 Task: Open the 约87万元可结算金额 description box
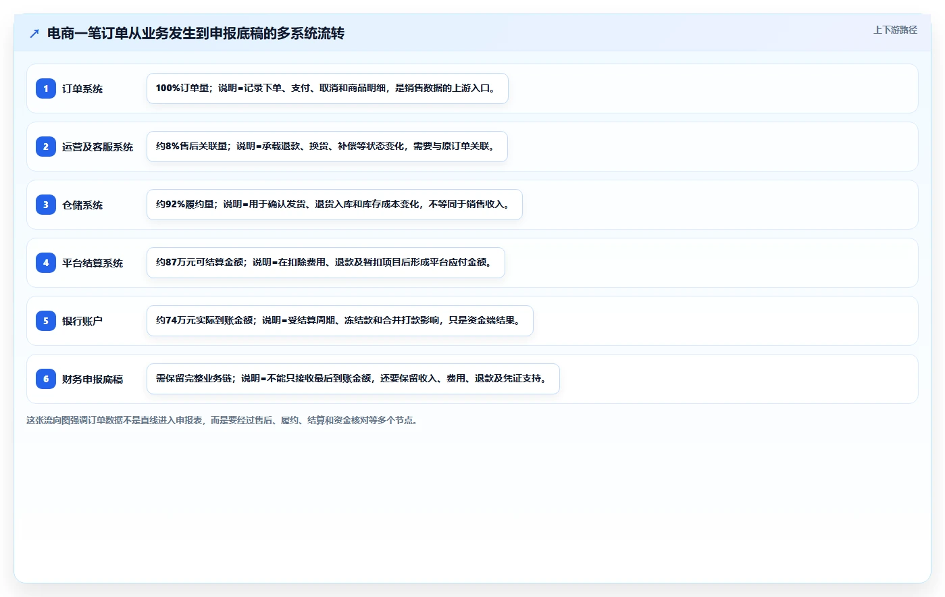point(326,263)
